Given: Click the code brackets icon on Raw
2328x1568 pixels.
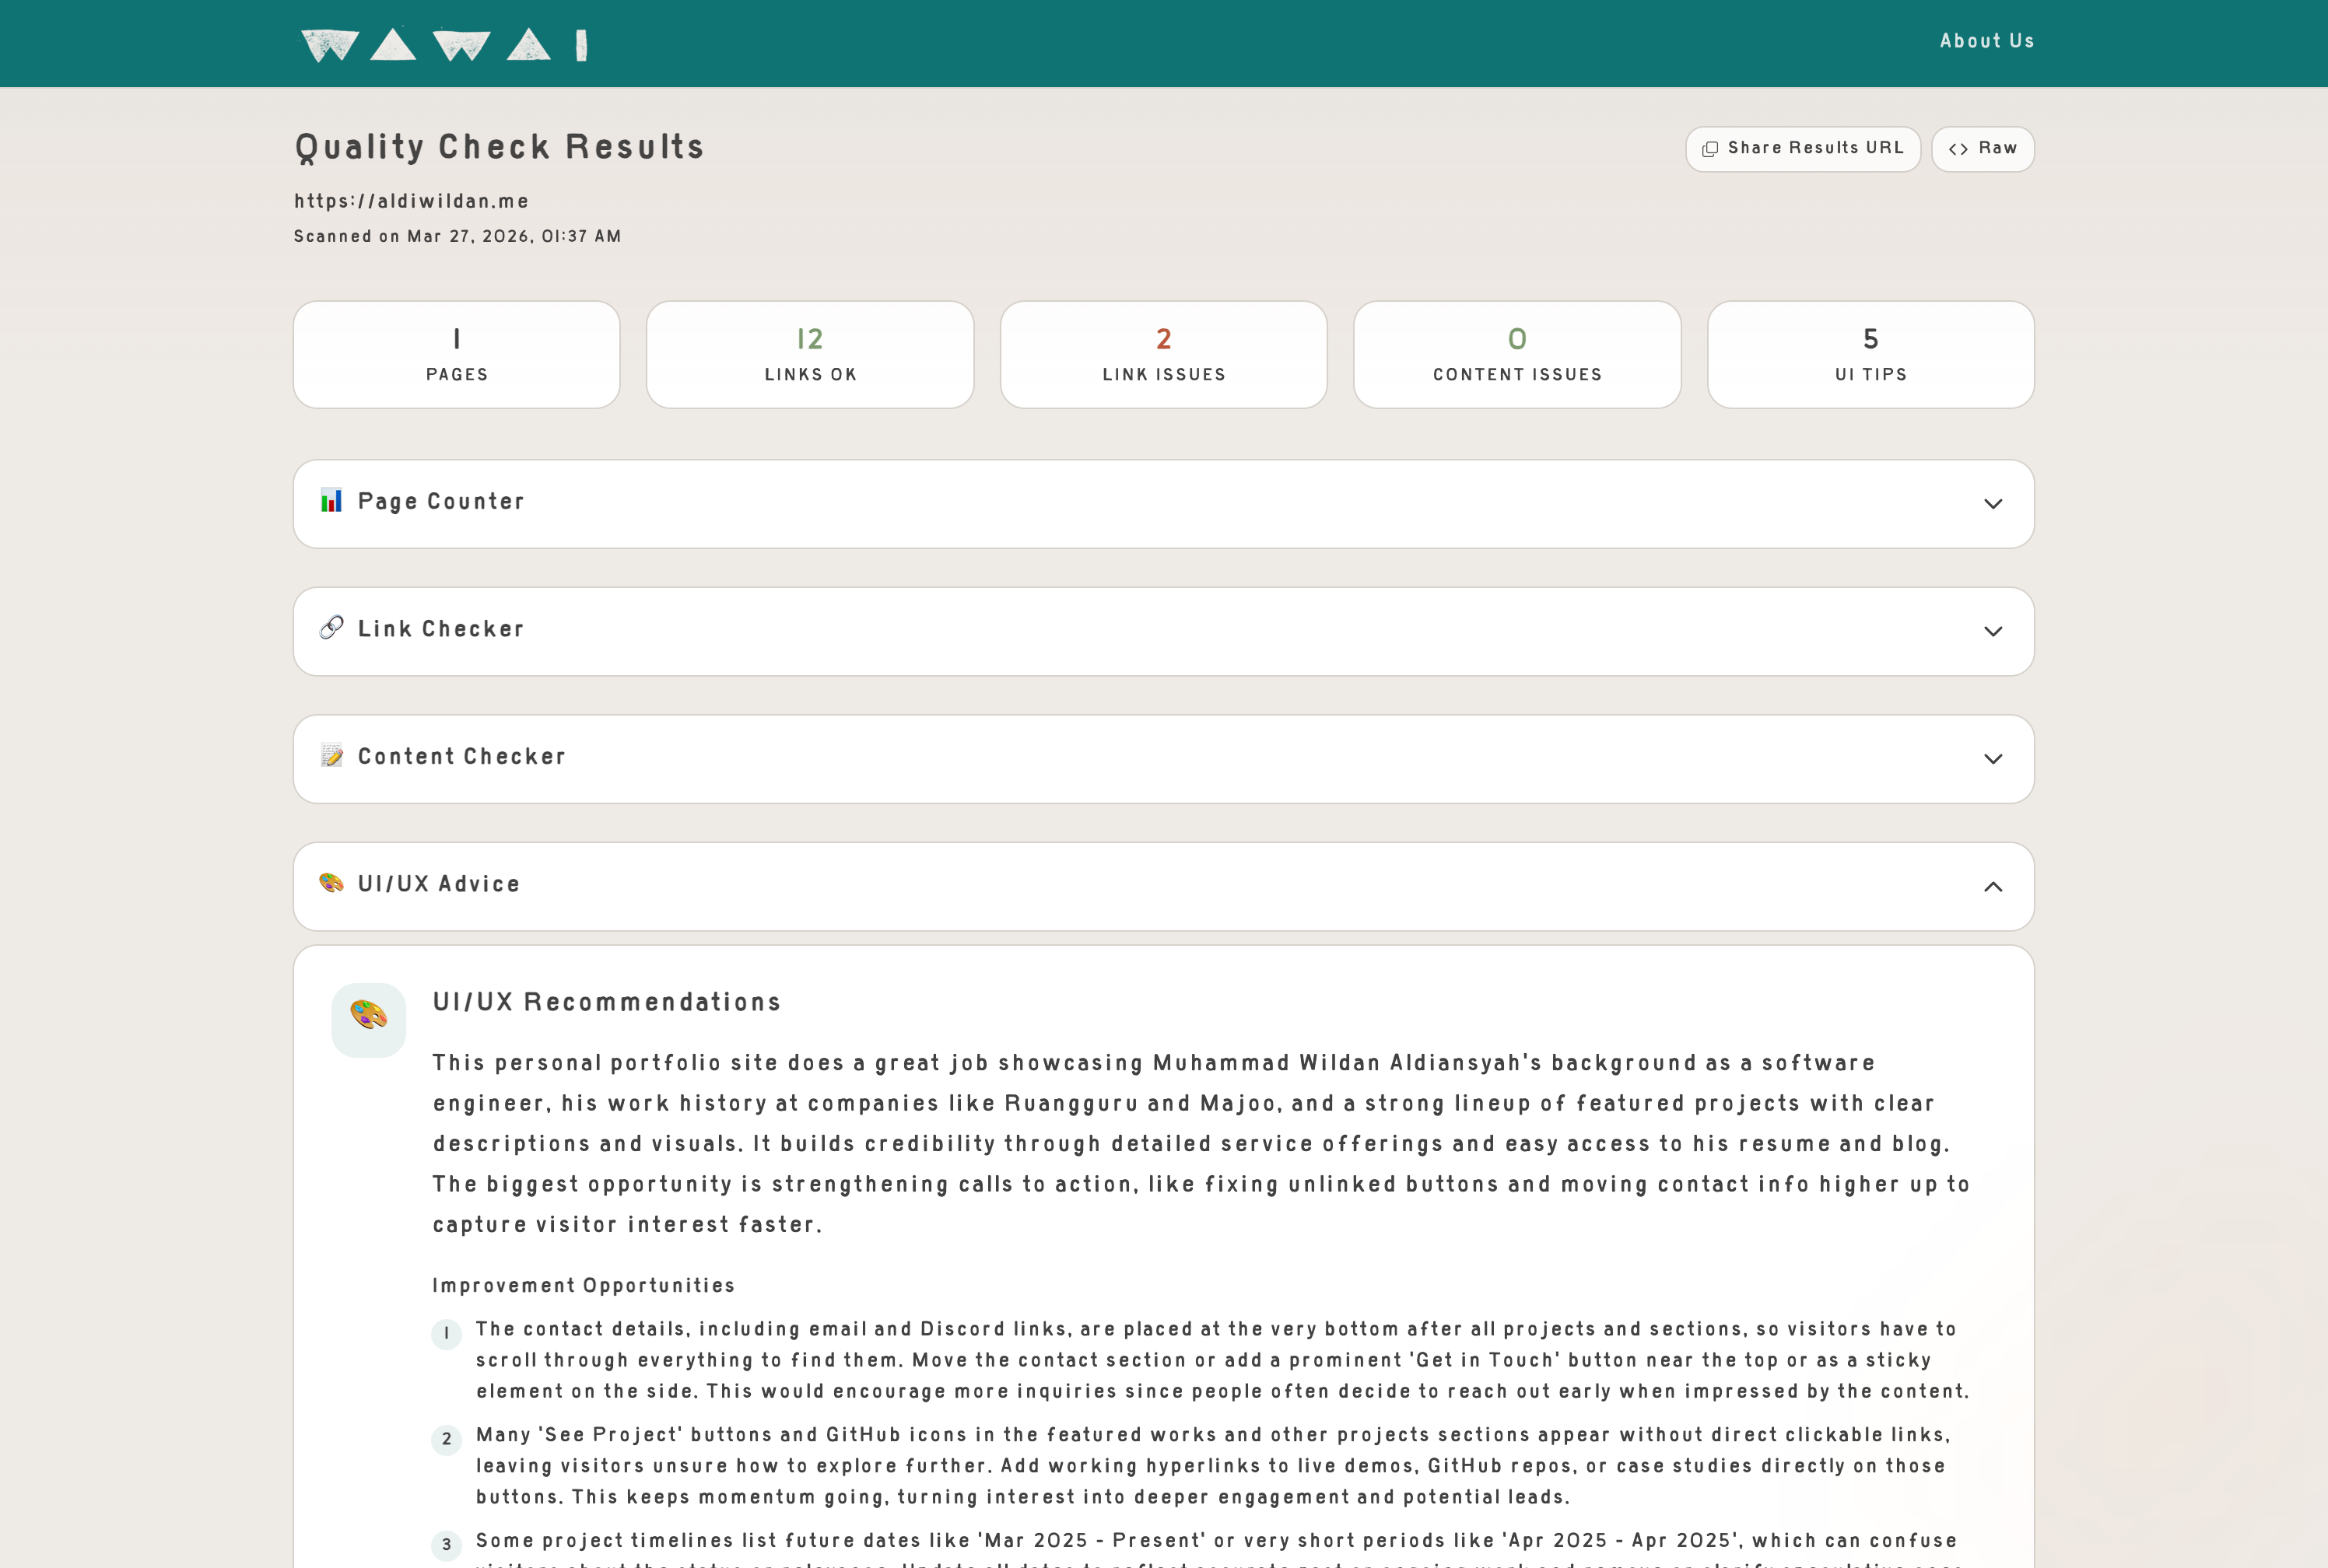Looking at the screenshot, I should click(1958, 149).
